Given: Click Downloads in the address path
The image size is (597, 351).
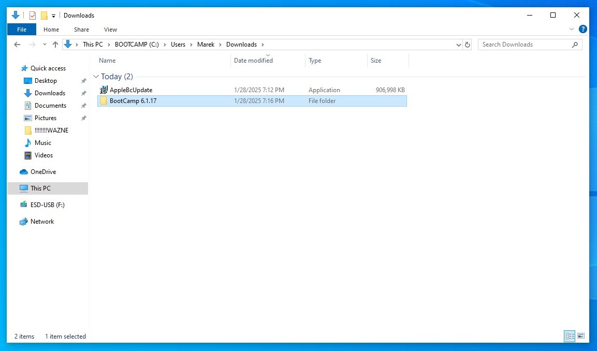Looking at the screenshot, I should (241, 45).
